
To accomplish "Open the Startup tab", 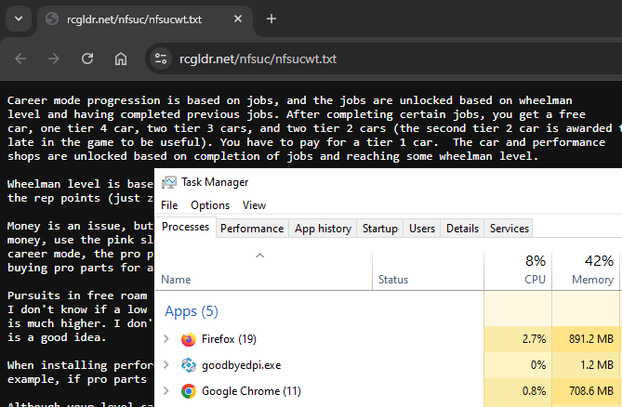I will tap(379, 228).
